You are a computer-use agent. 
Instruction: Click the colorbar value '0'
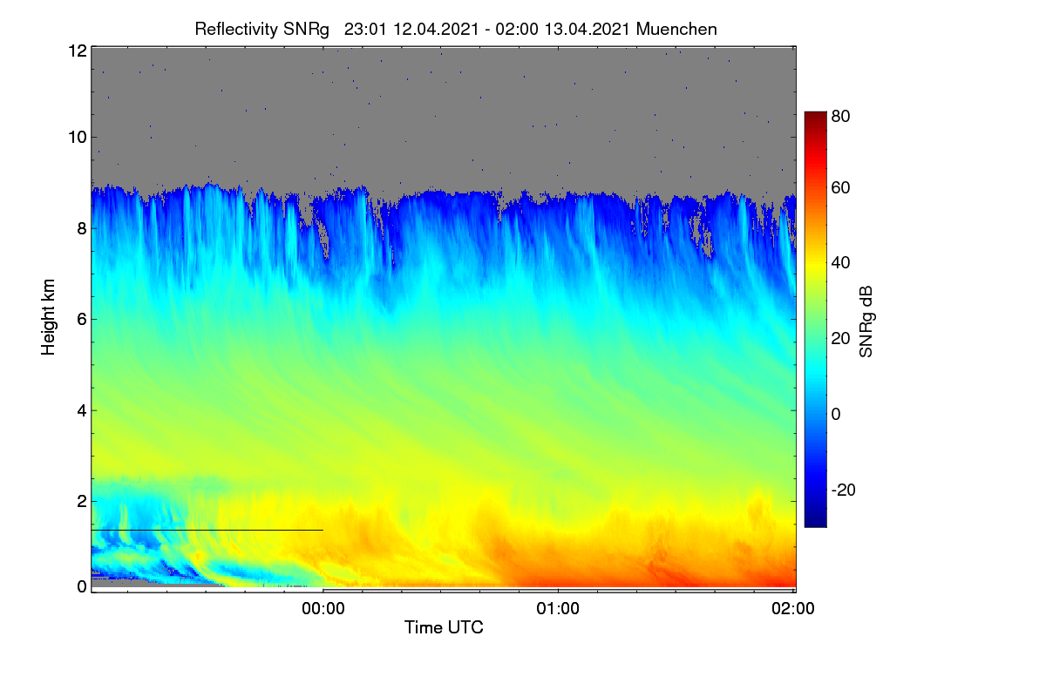(836, 414)
